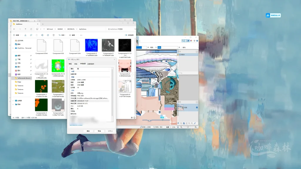Viewport: 301px width, 169px height.
Task: Open the 排序 sort dropdown
Action: tap(62, 35)
